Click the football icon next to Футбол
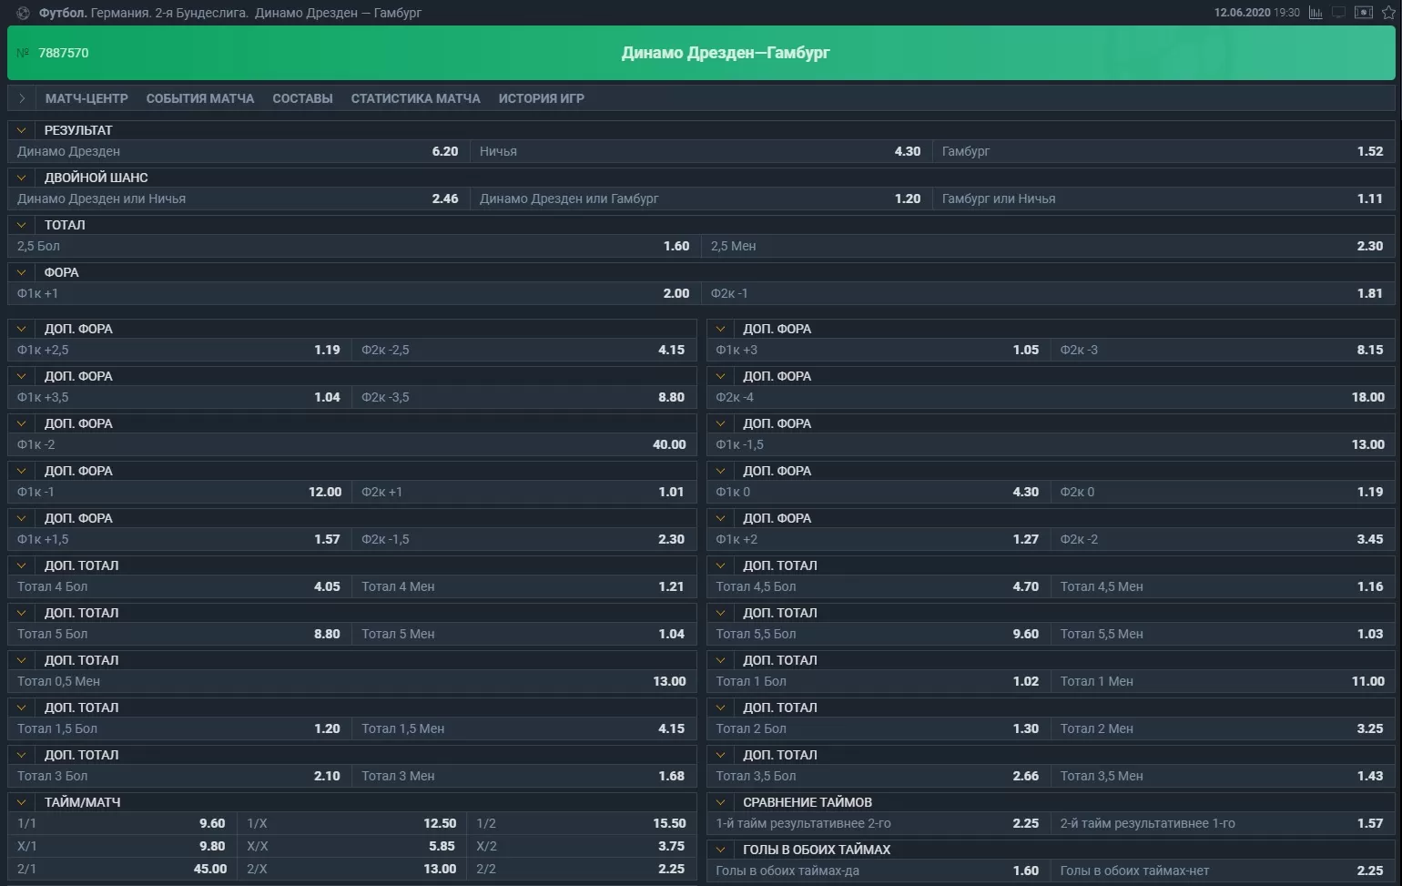 [24, 13]
